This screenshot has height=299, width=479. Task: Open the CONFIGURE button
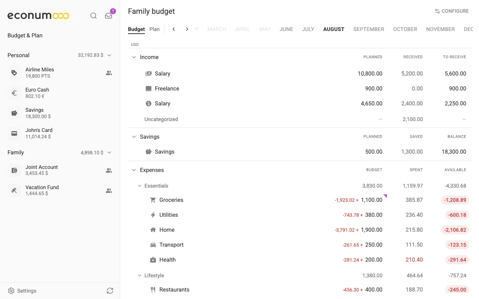tap(452, 11)
